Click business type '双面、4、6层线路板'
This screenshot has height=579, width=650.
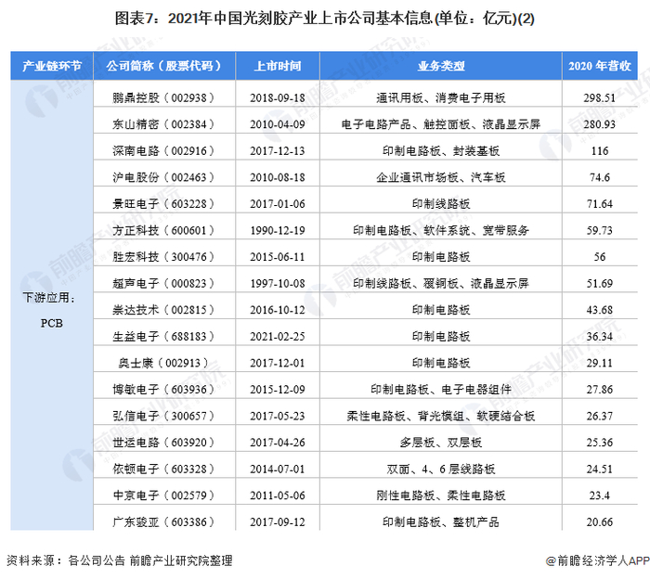pos(441,469)
